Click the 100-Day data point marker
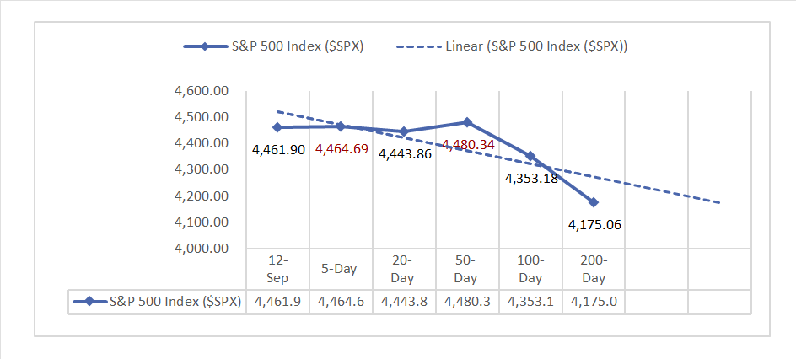The height and width of the screenshot is (359, 796). tap(530, 156)
